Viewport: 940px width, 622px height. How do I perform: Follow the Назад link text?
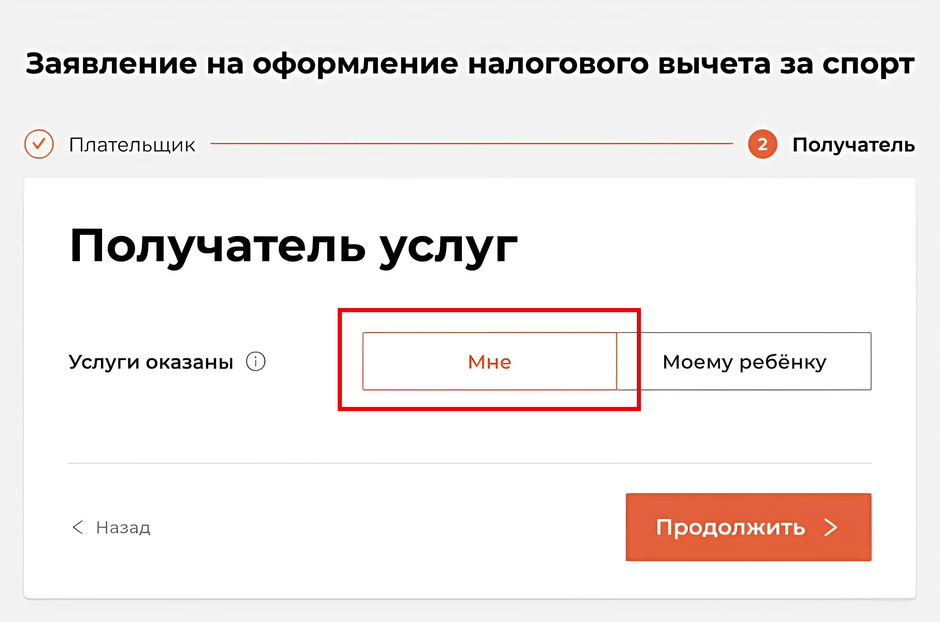click(123, 528)
